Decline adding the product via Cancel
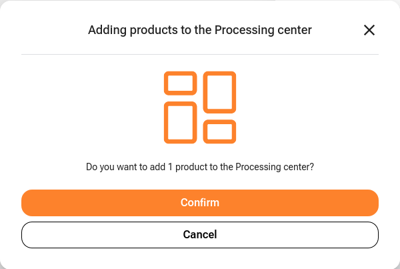400x269 pixels. point(200,235)
